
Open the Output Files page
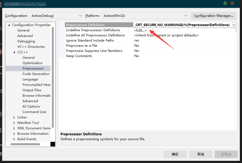32,90
